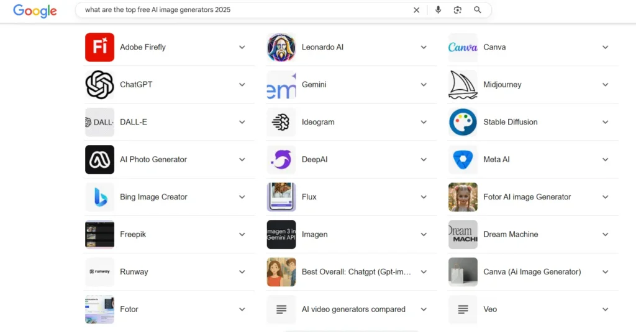636x332 pixels.
Task: Click the Google logo
Action: pyautogui.click(x=35, y=11)
